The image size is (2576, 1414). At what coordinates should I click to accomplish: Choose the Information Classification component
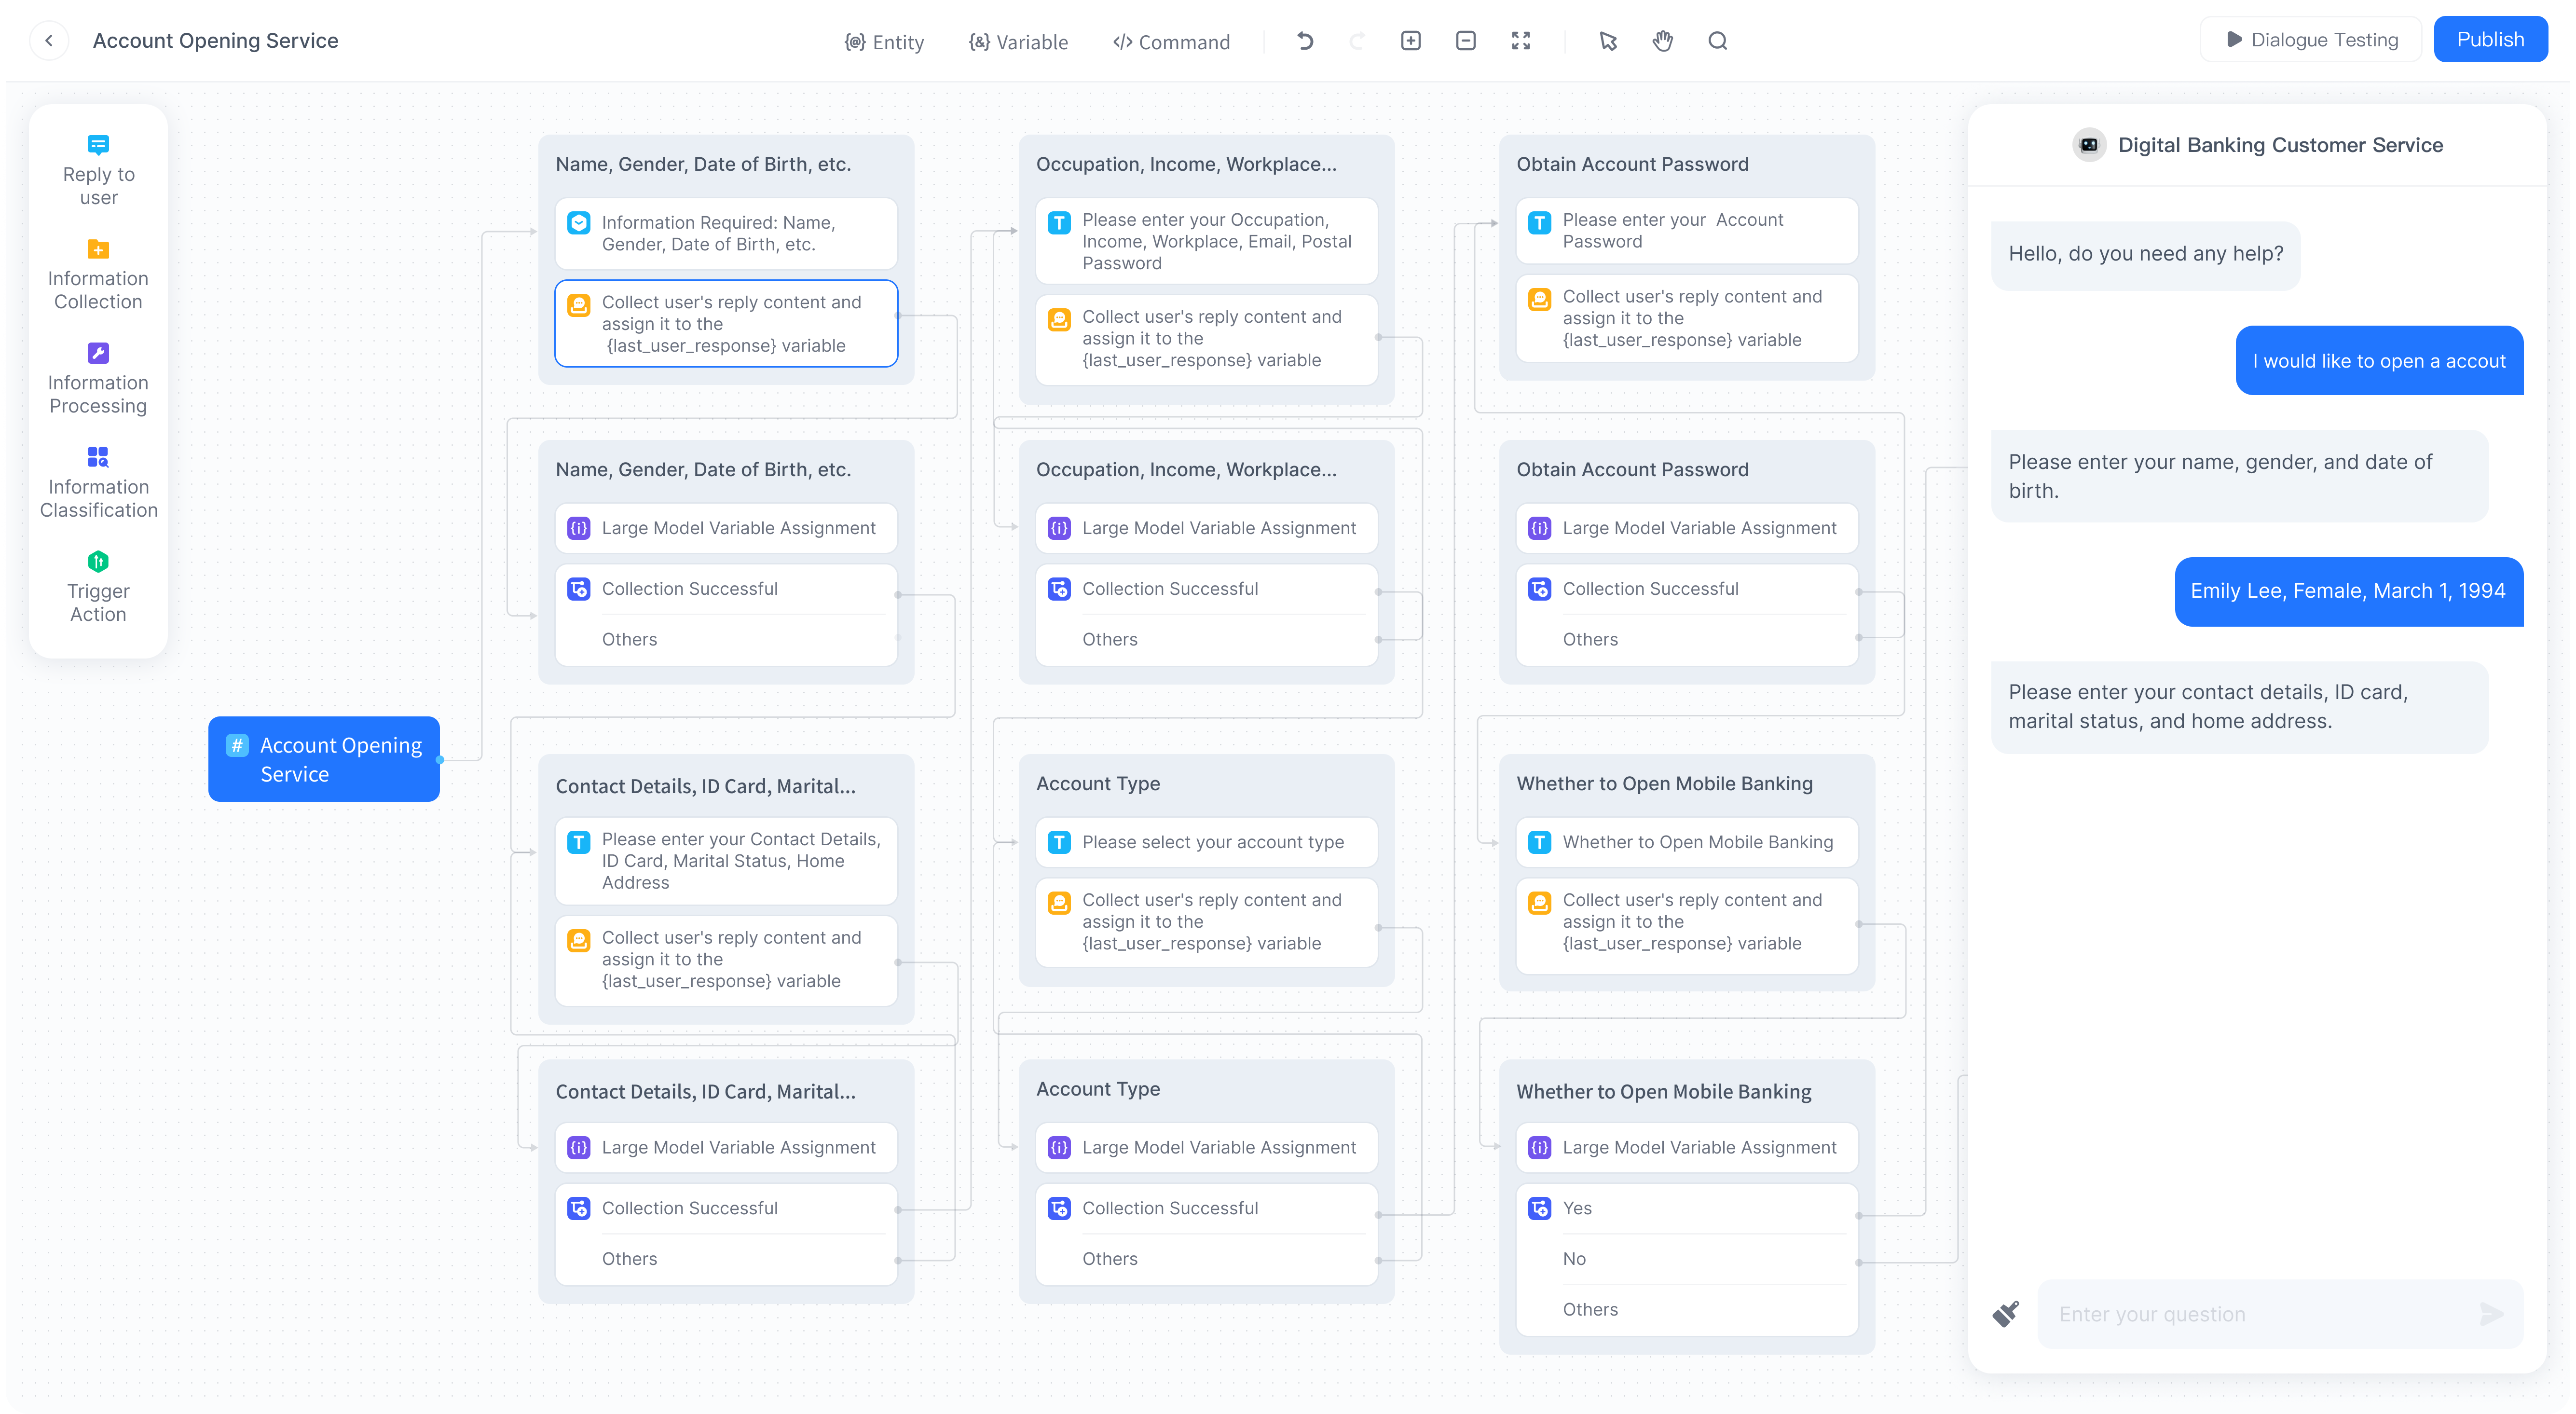pos(98,483)
